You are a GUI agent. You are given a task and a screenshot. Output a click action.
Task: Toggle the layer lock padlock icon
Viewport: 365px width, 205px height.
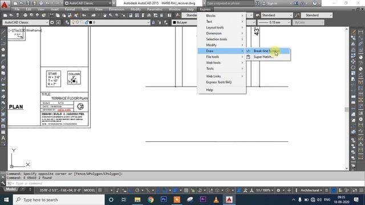point(86,22)
